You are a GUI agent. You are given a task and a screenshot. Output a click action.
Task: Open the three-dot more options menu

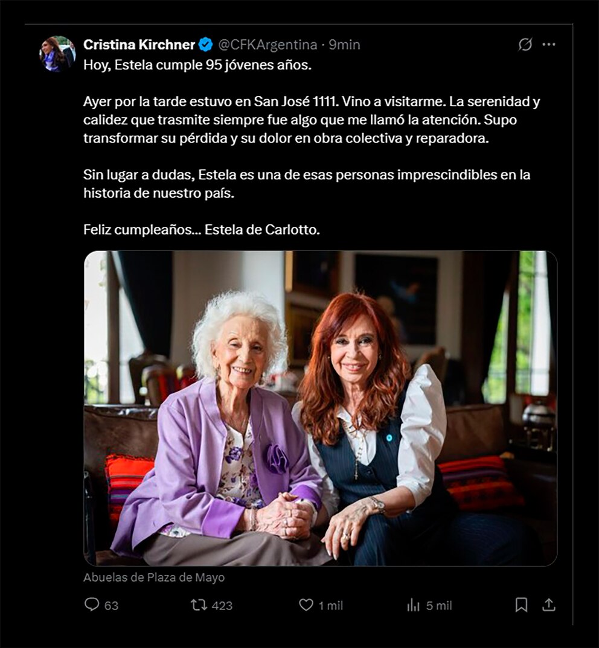click(549, 45)
